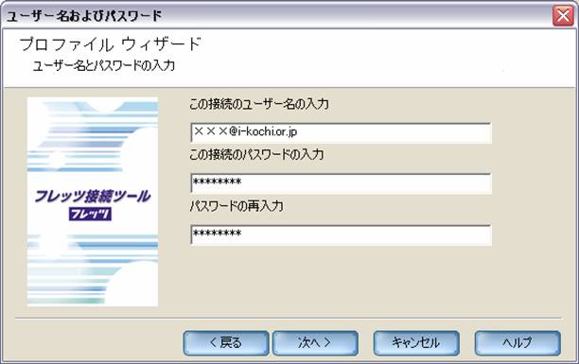
Task: Focus the パスワードの再入力 confirmation field
Action: 341,234
